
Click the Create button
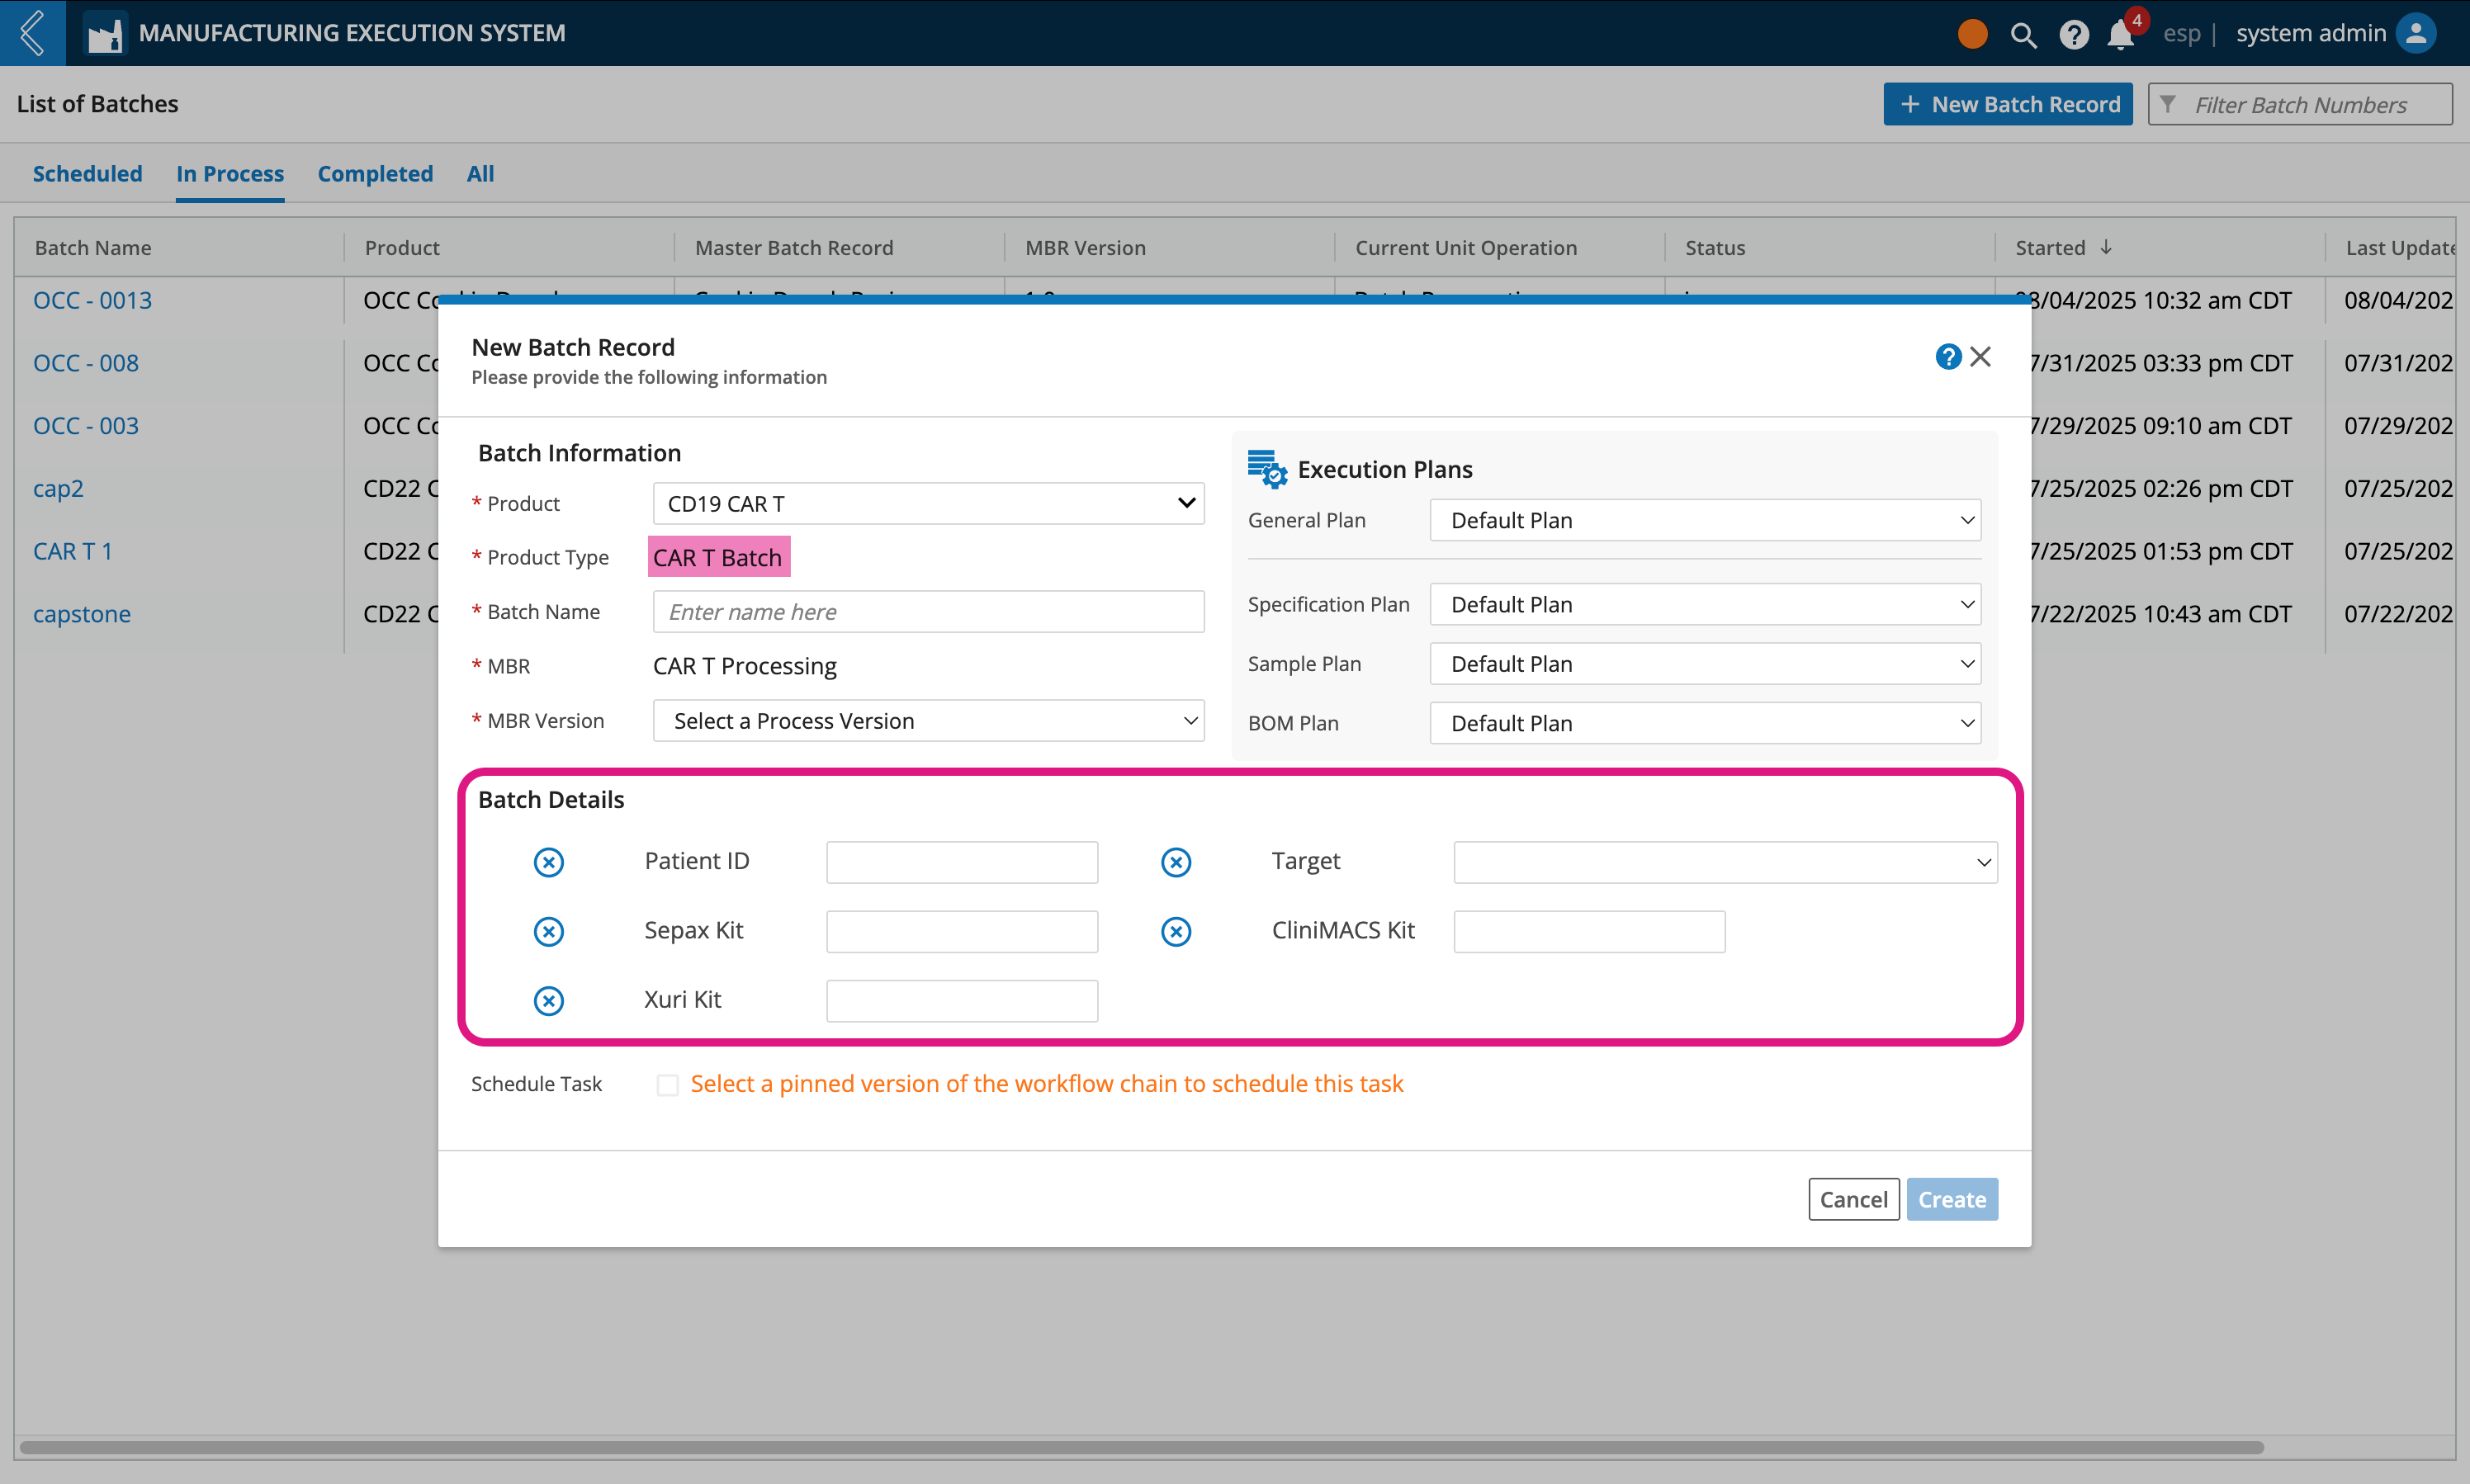point(1952,1199)
